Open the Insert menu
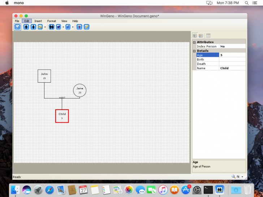The width and height of the screenshot is (263, 197). [x=38, y=21]
